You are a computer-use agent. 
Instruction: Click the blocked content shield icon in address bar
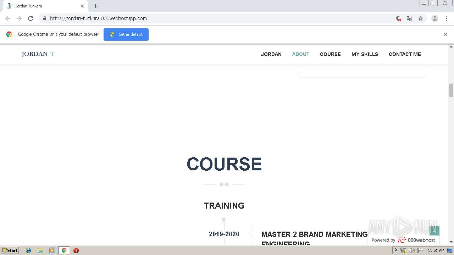point(398,18)
